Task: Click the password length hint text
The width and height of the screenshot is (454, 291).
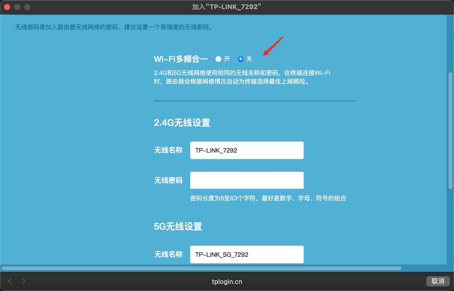Action: 268,198
